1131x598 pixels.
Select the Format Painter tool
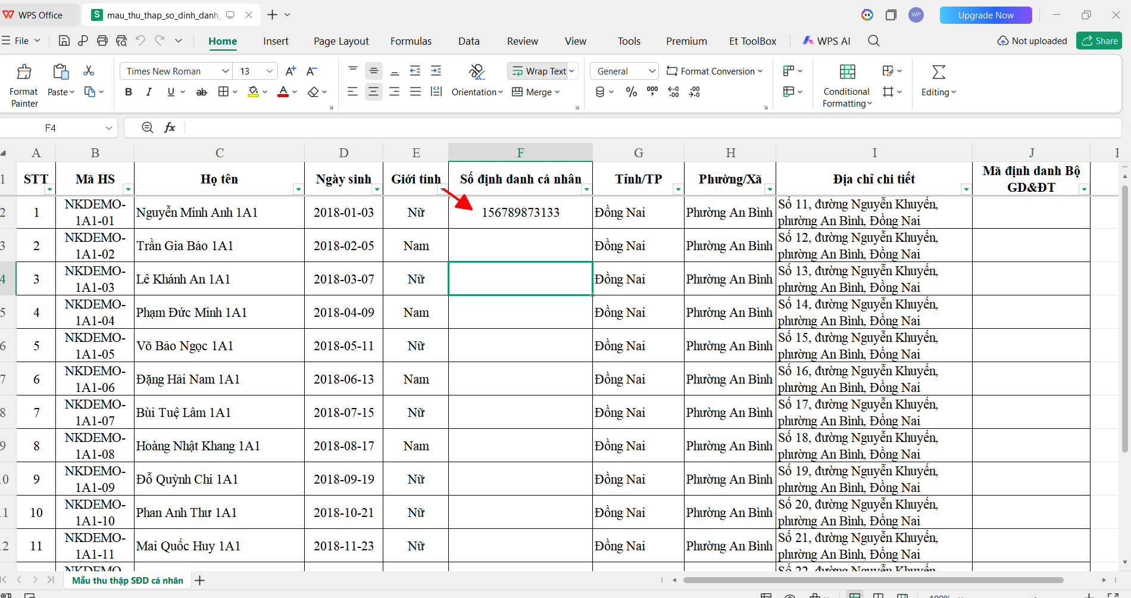(x=24, y=85)
